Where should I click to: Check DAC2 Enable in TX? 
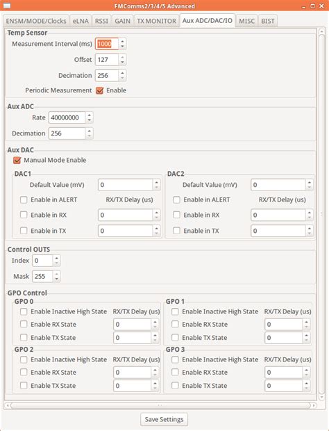[x=176, y=231]
